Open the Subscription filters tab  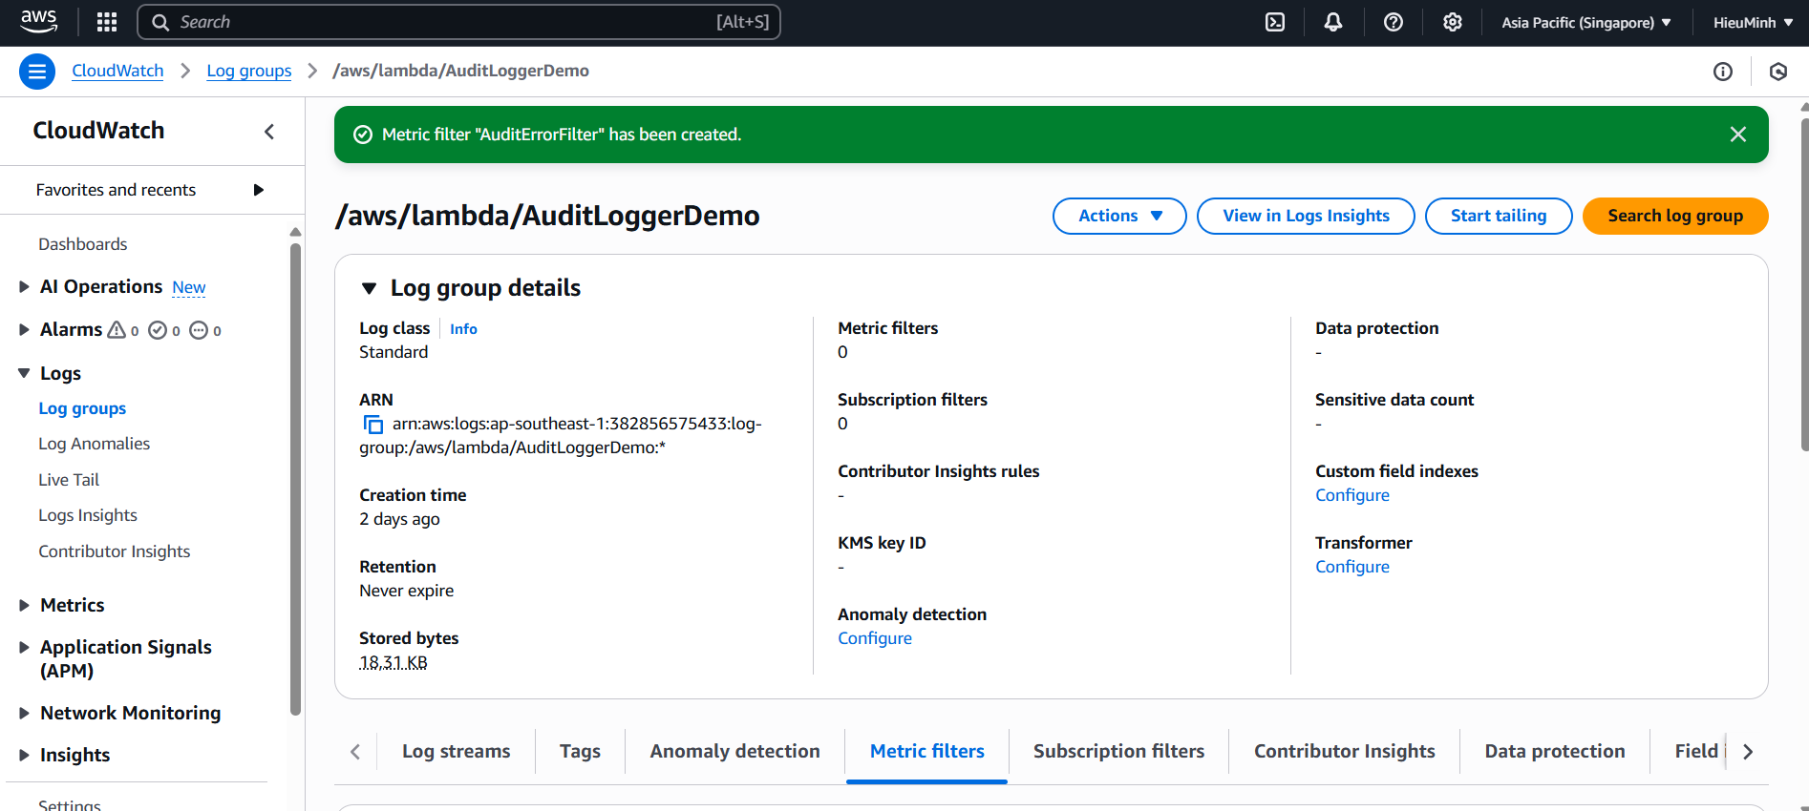coord(1118,751)
